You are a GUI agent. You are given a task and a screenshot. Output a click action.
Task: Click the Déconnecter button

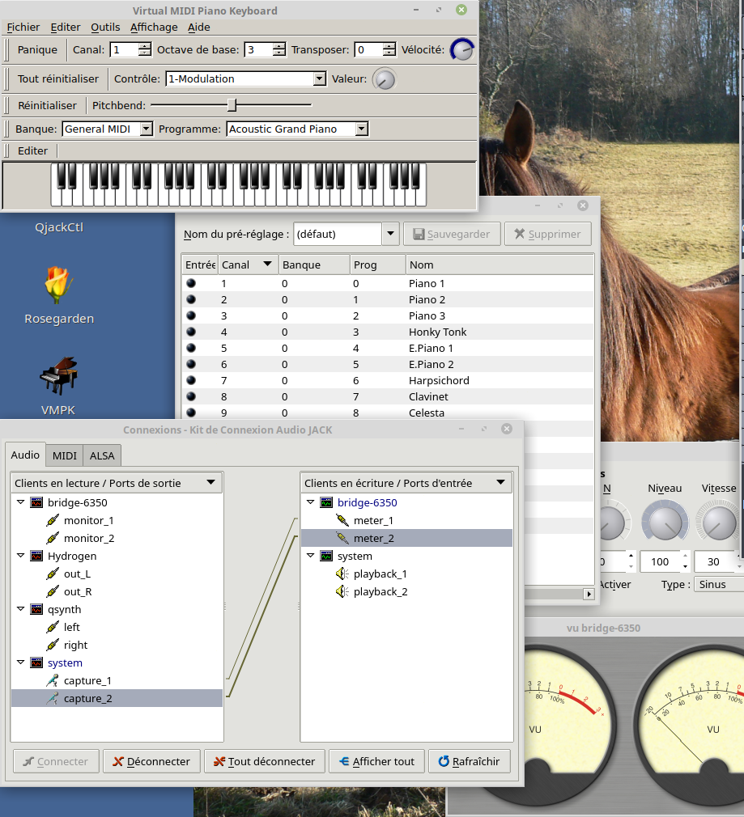[x=151, y=761]
